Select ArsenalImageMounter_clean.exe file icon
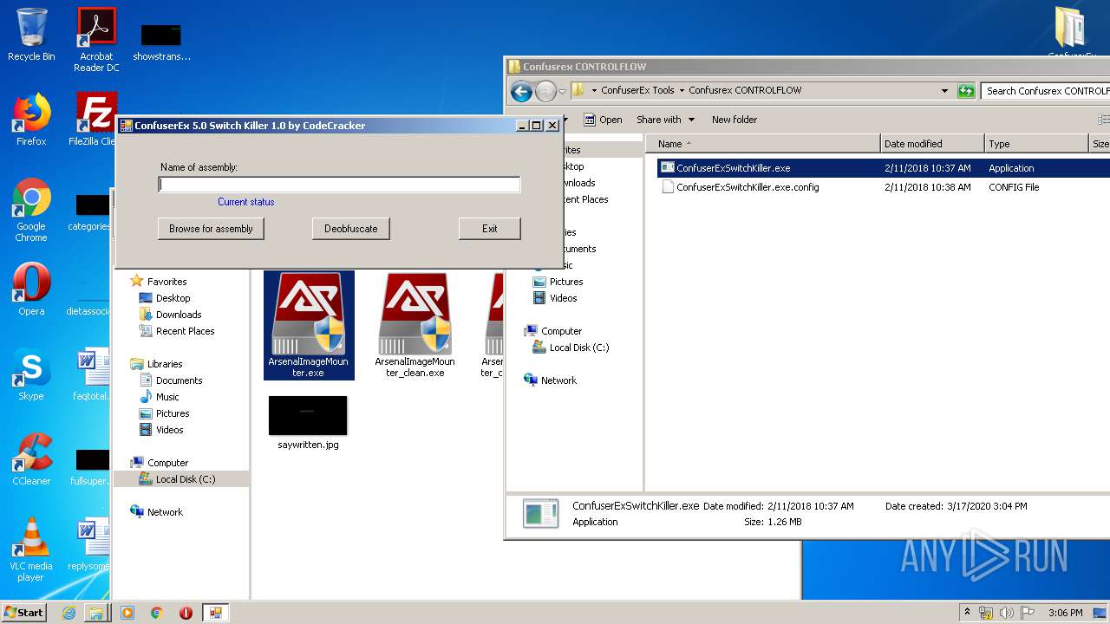 pyautogui.click(x=415, y=325)
